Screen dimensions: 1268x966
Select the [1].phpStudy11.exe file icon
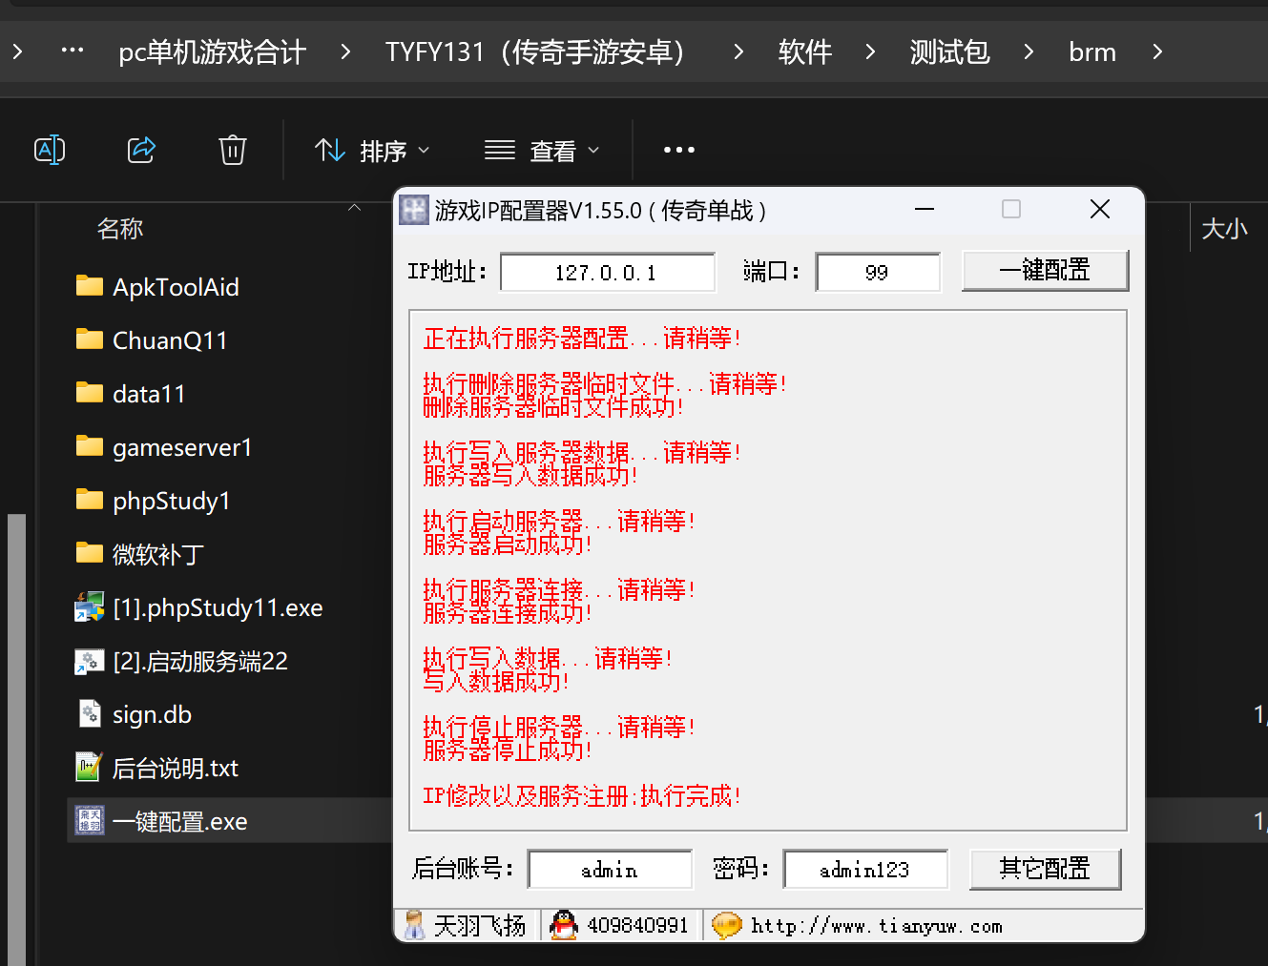(90, 607)
